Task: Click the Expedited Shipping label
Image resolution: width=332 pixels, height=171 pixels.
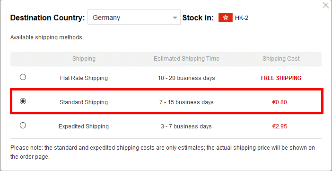Action: click(x=84, y=126)
